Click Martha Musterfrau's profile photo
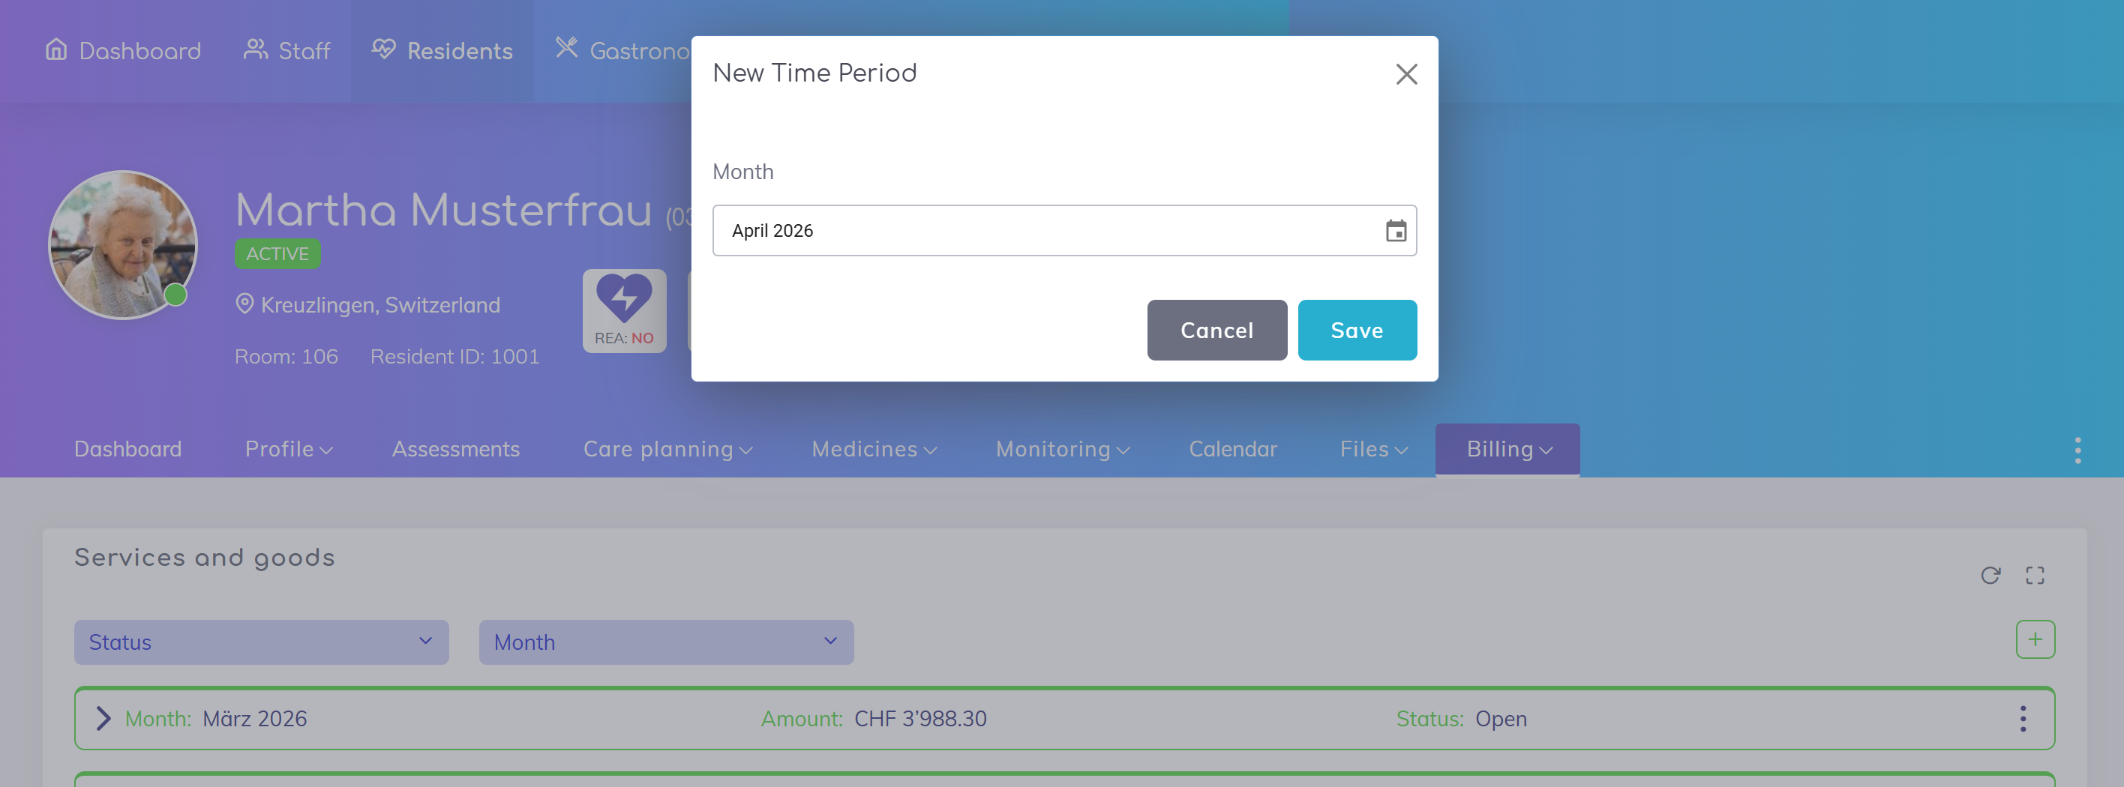The height and width of the screenshot is (787, 2124). click(123, 245)
